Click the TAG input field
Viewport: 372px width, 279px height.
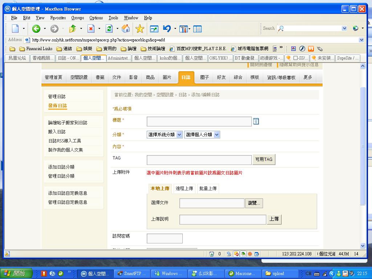tap(199, 160)
